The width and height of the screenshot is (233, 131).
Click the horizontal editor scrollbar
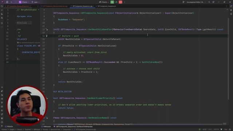[x=138, y=124]
